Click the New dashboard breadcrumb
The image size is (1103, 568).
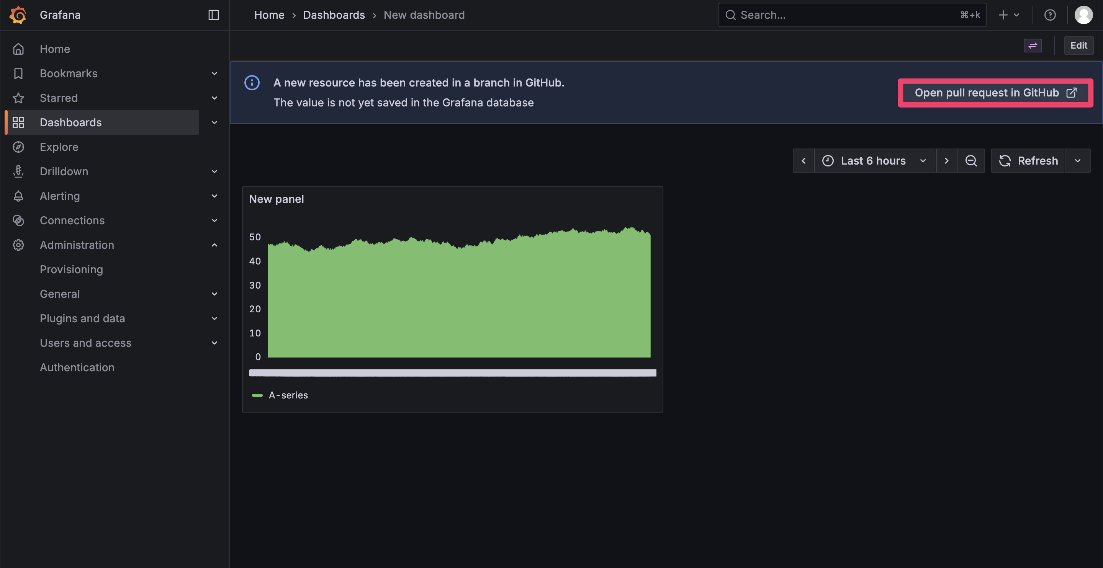[x=424, y=15]
